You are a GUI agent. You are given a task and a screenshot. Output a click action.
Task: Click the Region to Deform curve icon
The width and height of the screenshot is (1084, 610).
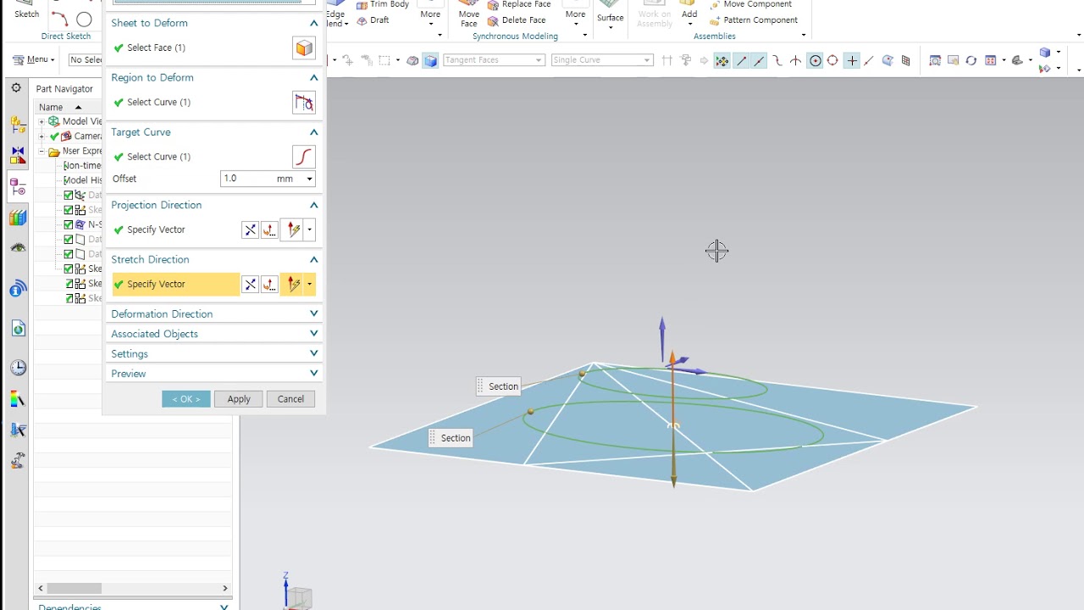click(x=303, y=103)
